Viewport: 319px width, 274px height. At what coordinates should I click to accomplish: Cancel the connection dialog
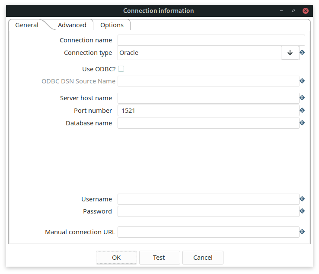tap(203, 258)
